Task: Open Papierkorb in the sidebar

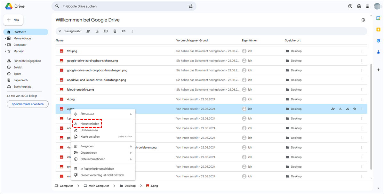Action: tap(20, 80)
